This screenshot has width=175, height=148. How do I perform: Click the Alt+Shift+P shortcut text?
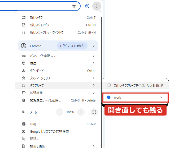tap(155, 85)
